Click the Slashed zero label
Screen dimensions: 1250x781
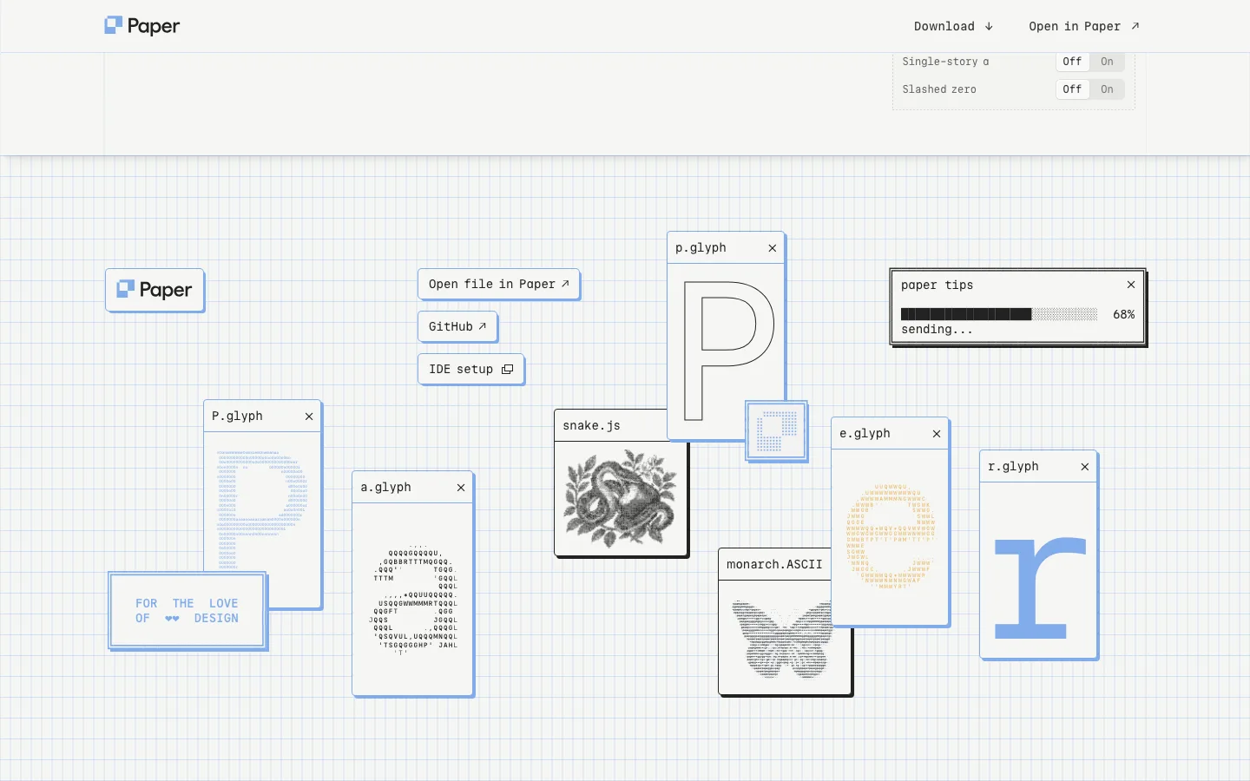[939, 89]
